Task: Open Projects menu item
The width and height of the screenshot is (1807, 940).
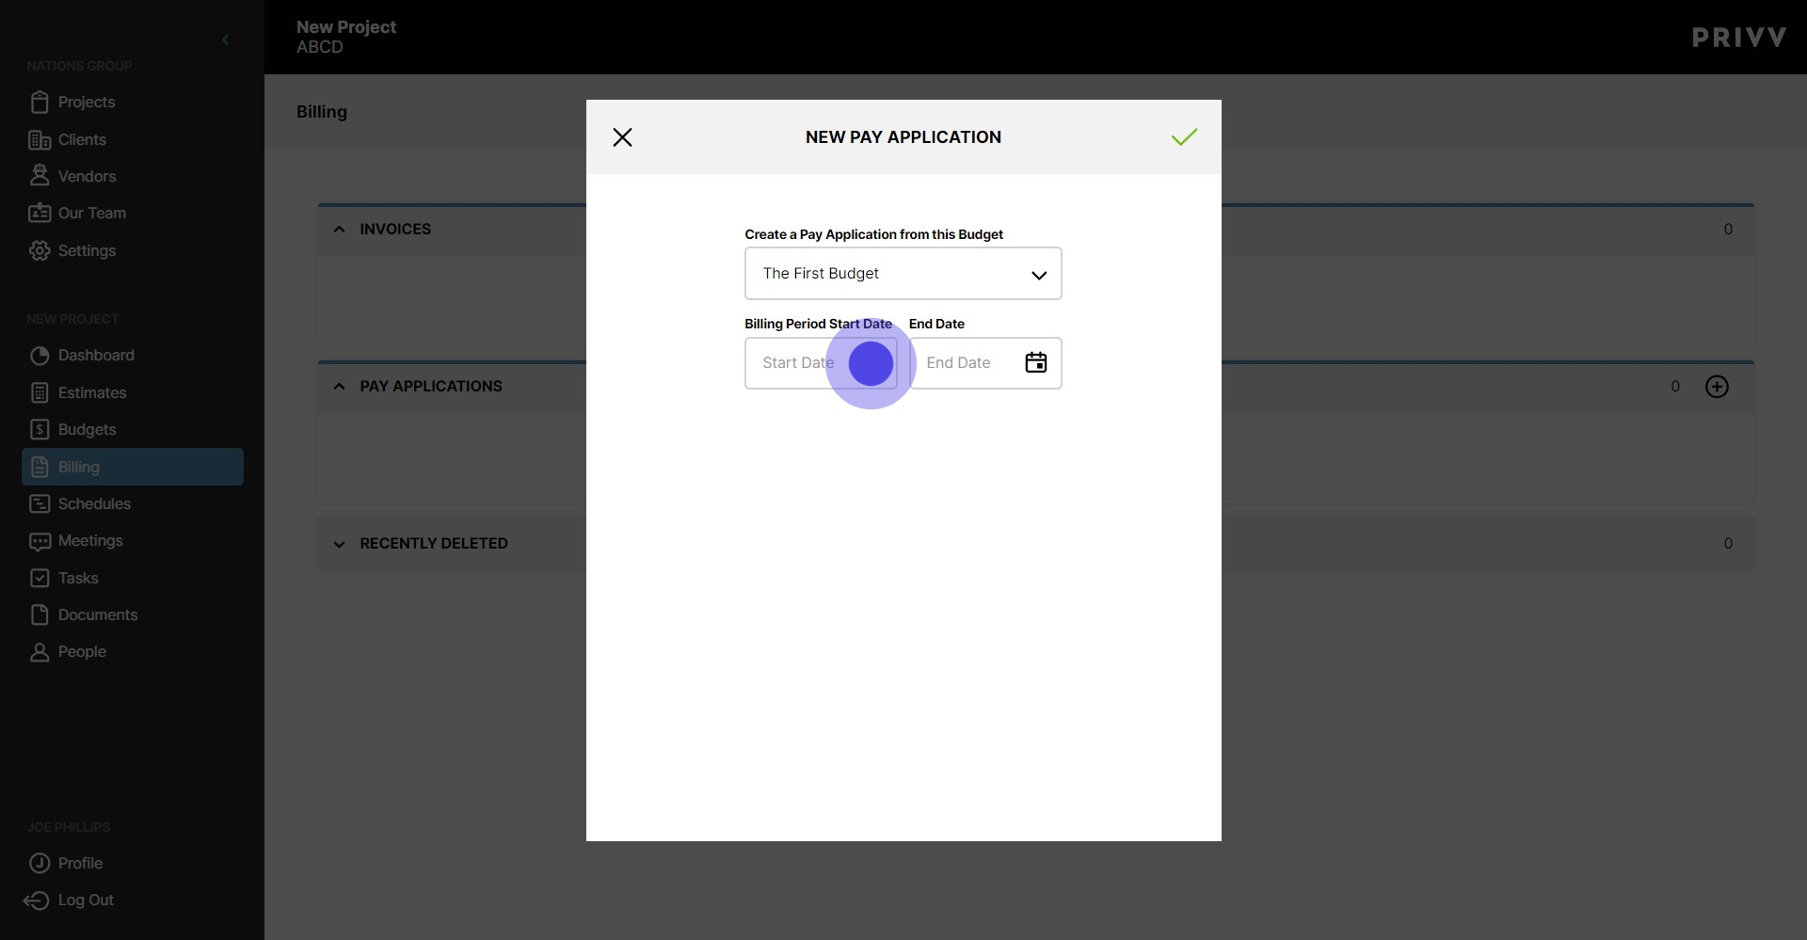Action: tap(87, 102)
